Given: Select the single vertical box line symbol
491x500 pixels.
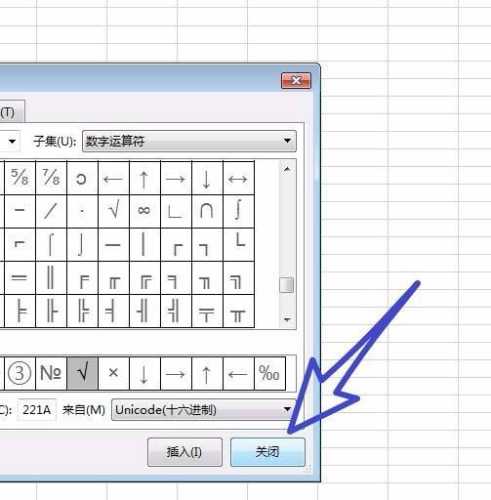Looking at the screenshot, I should pos(145,245).
